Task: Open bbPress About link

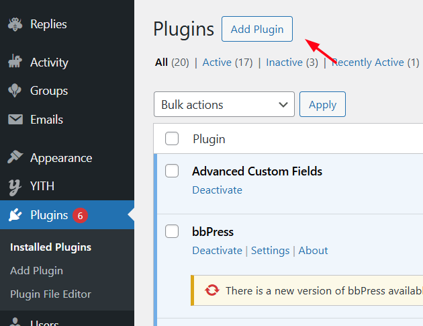Action: point(313,250)
